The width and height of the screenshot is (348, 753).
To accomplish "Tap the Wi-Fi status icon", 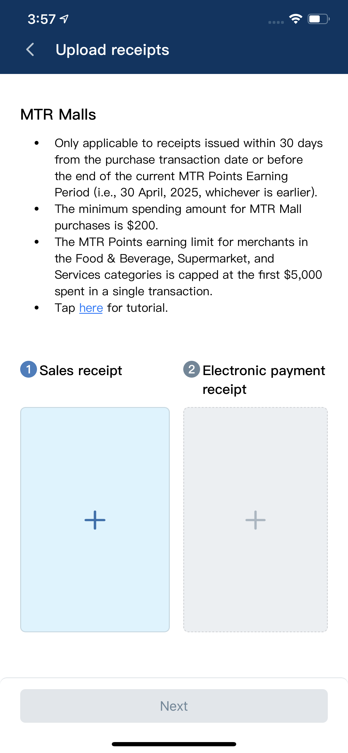I will click(296, 19).
